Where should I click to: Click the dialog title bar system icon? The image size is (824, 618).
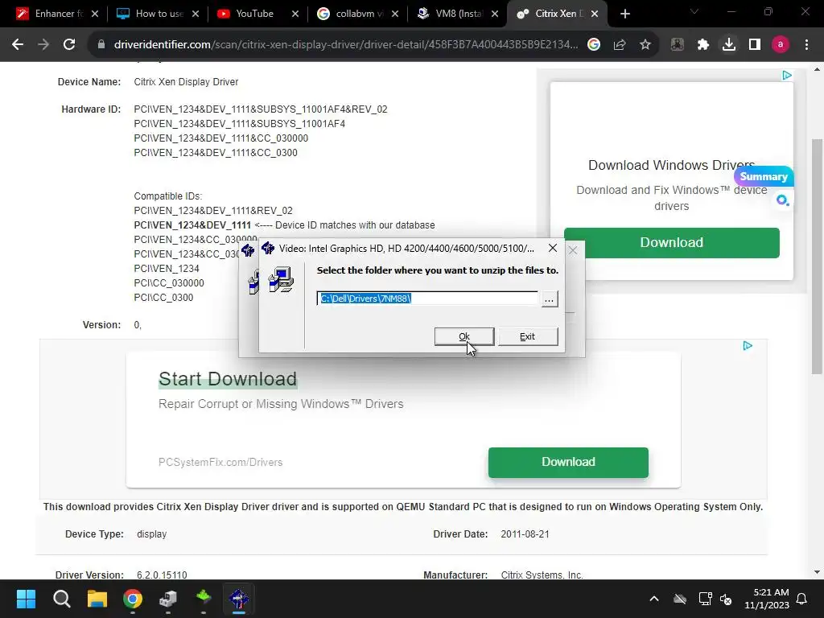point(268,248)
